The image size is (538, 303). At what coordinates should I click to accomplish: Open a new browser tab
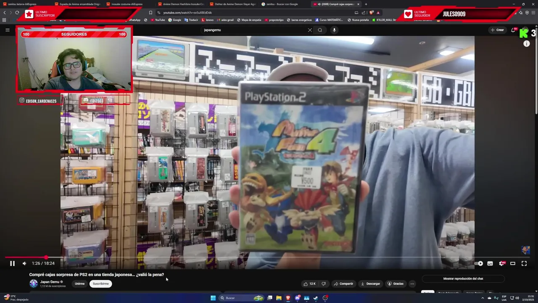click(366, 4)
